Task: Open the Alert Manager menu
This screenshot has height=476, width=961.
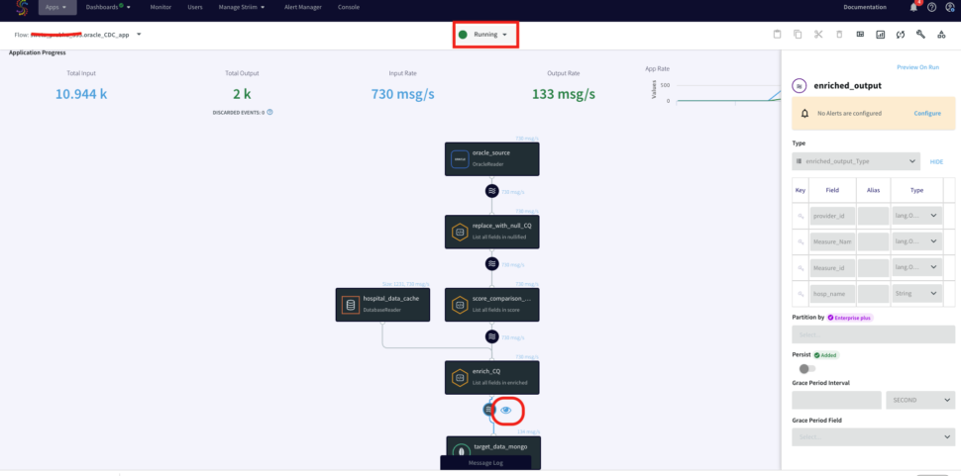Action: pyautogui.click(x=302, y=7)
